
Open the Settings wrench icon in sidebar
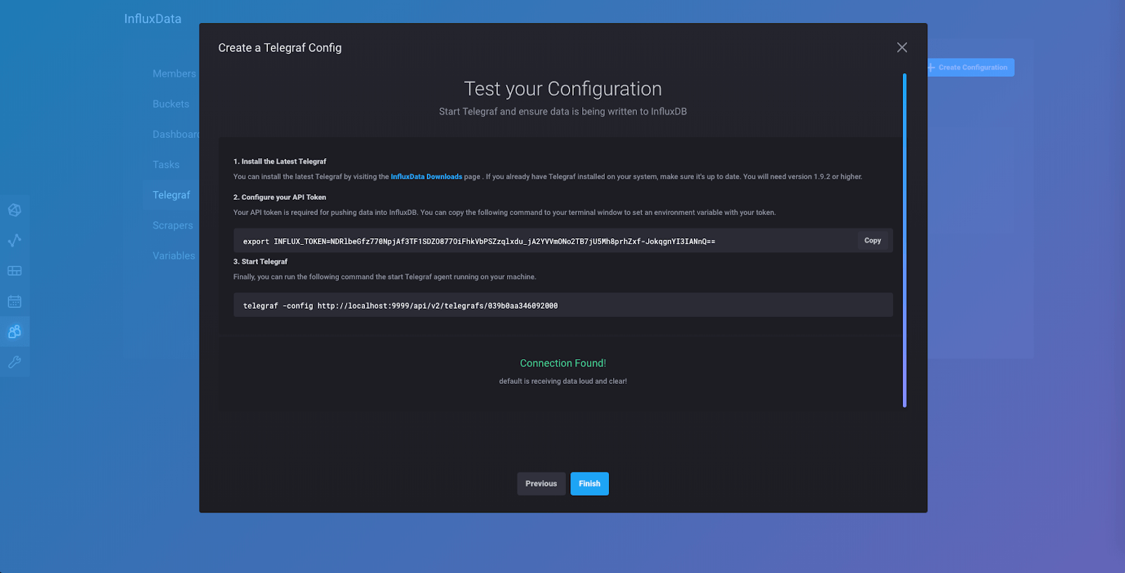[x=14, y=362]
